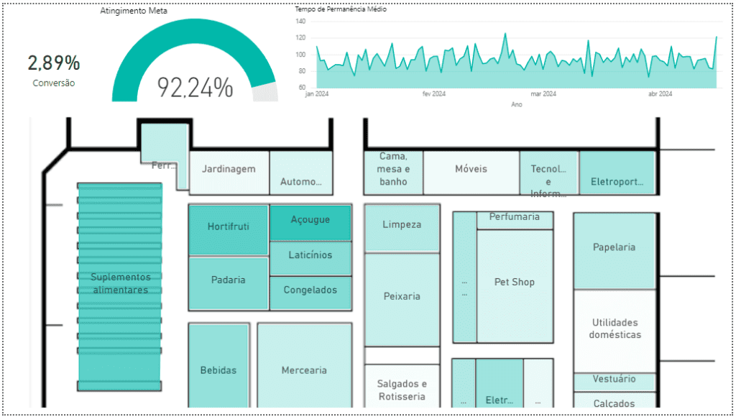Choose the Pet Shop section
Viewport: 736px width, 417px height.
[x=515, y=286]
